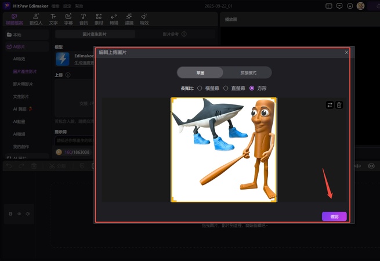Click the 160/1863038 credits text

[77, 152]
